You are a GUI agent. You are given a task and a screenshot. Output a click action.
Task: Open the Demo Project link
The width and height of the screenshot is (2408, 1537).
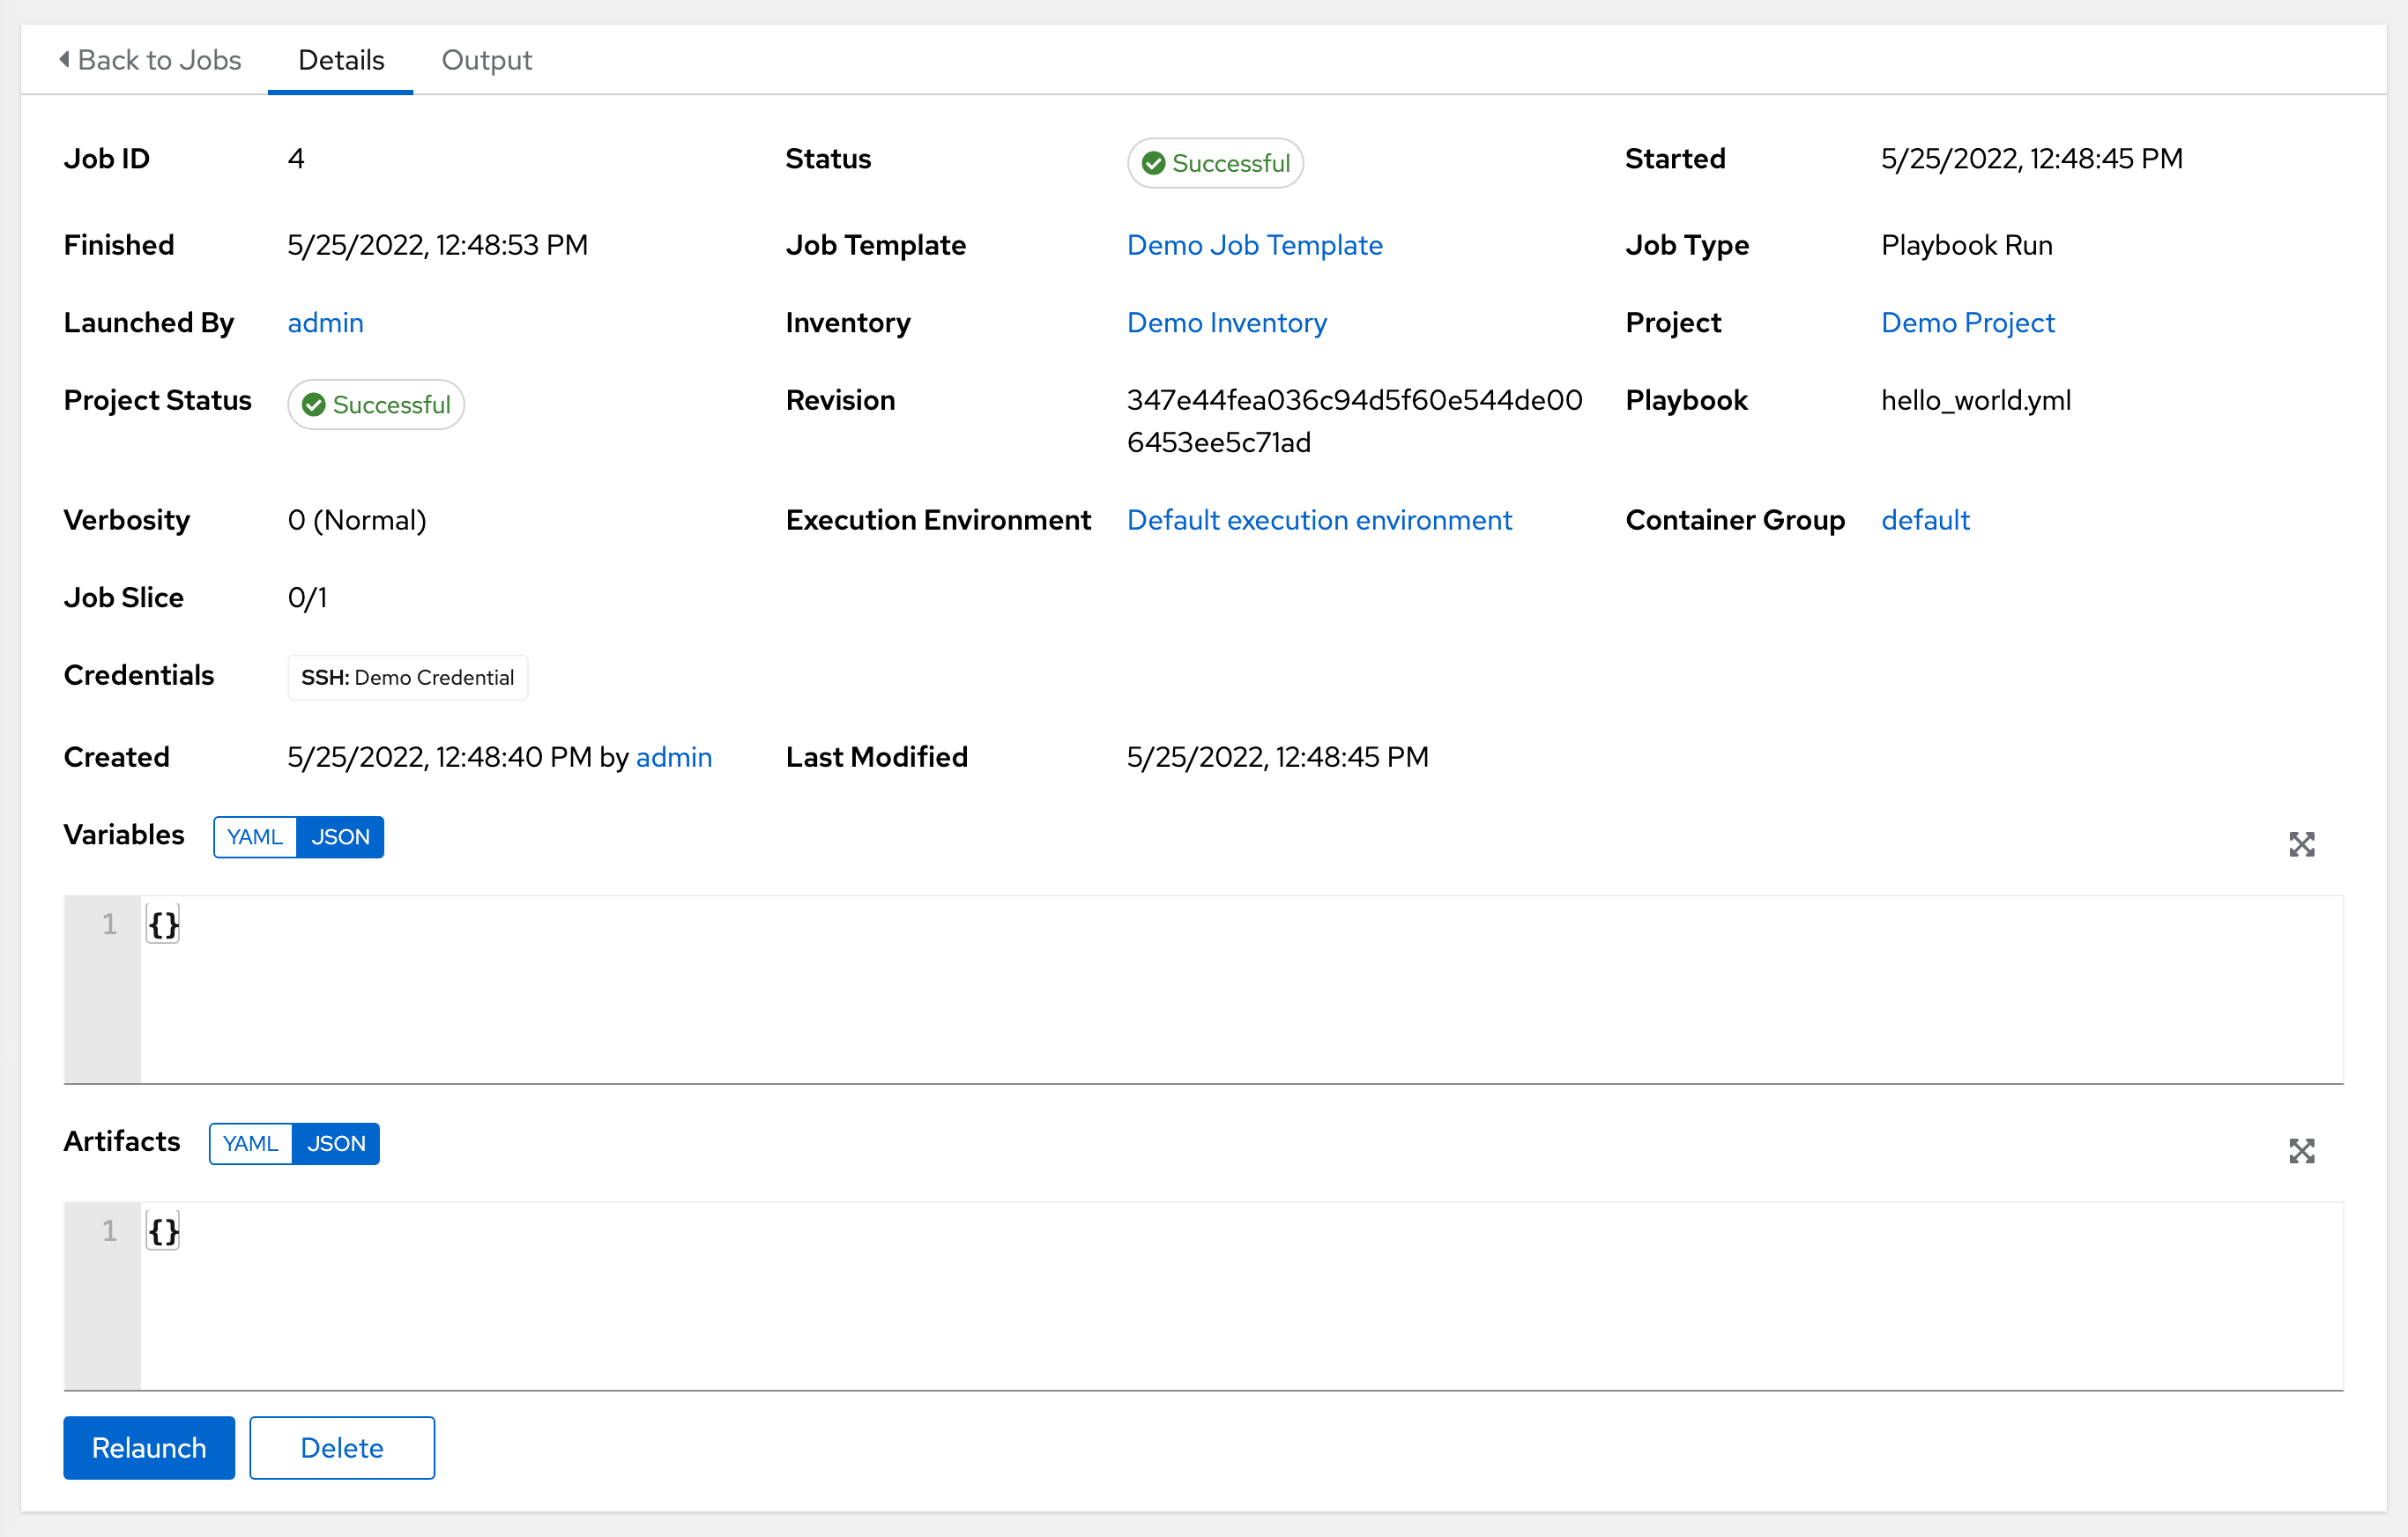[x=1968, y=322]
